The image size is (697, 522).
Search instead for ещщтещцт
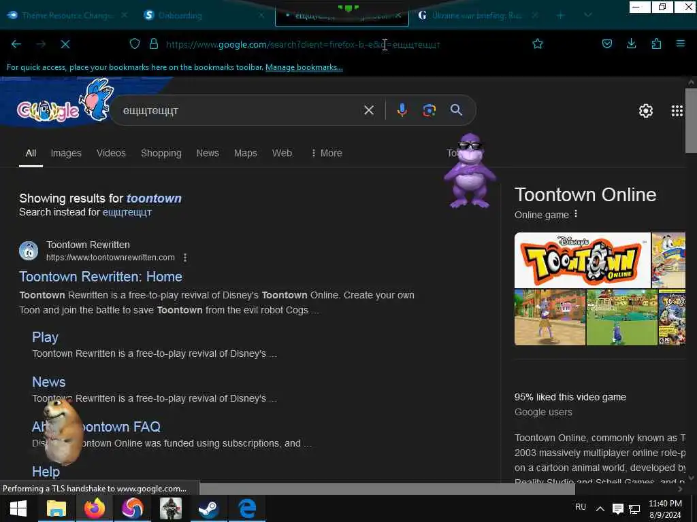(127, 212)
